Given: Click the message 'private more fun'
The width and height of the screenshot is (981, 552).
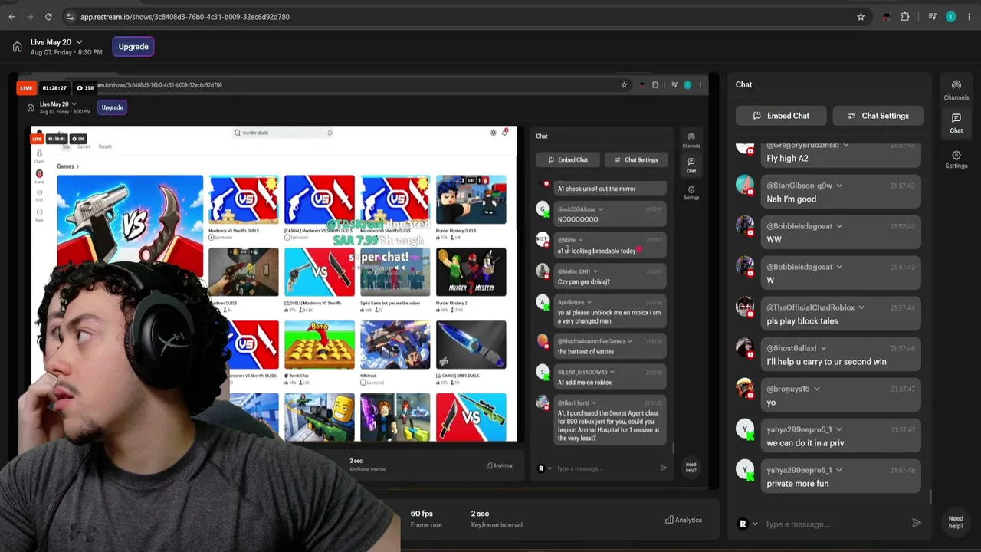Looking at the screenshot, I should [x=797, y=484].
